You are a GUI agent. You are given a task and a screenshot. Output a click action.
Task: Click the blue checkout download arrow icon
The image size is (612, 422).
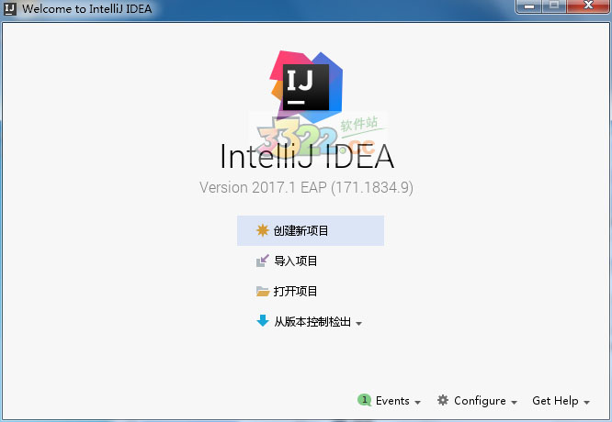(262, 321)
